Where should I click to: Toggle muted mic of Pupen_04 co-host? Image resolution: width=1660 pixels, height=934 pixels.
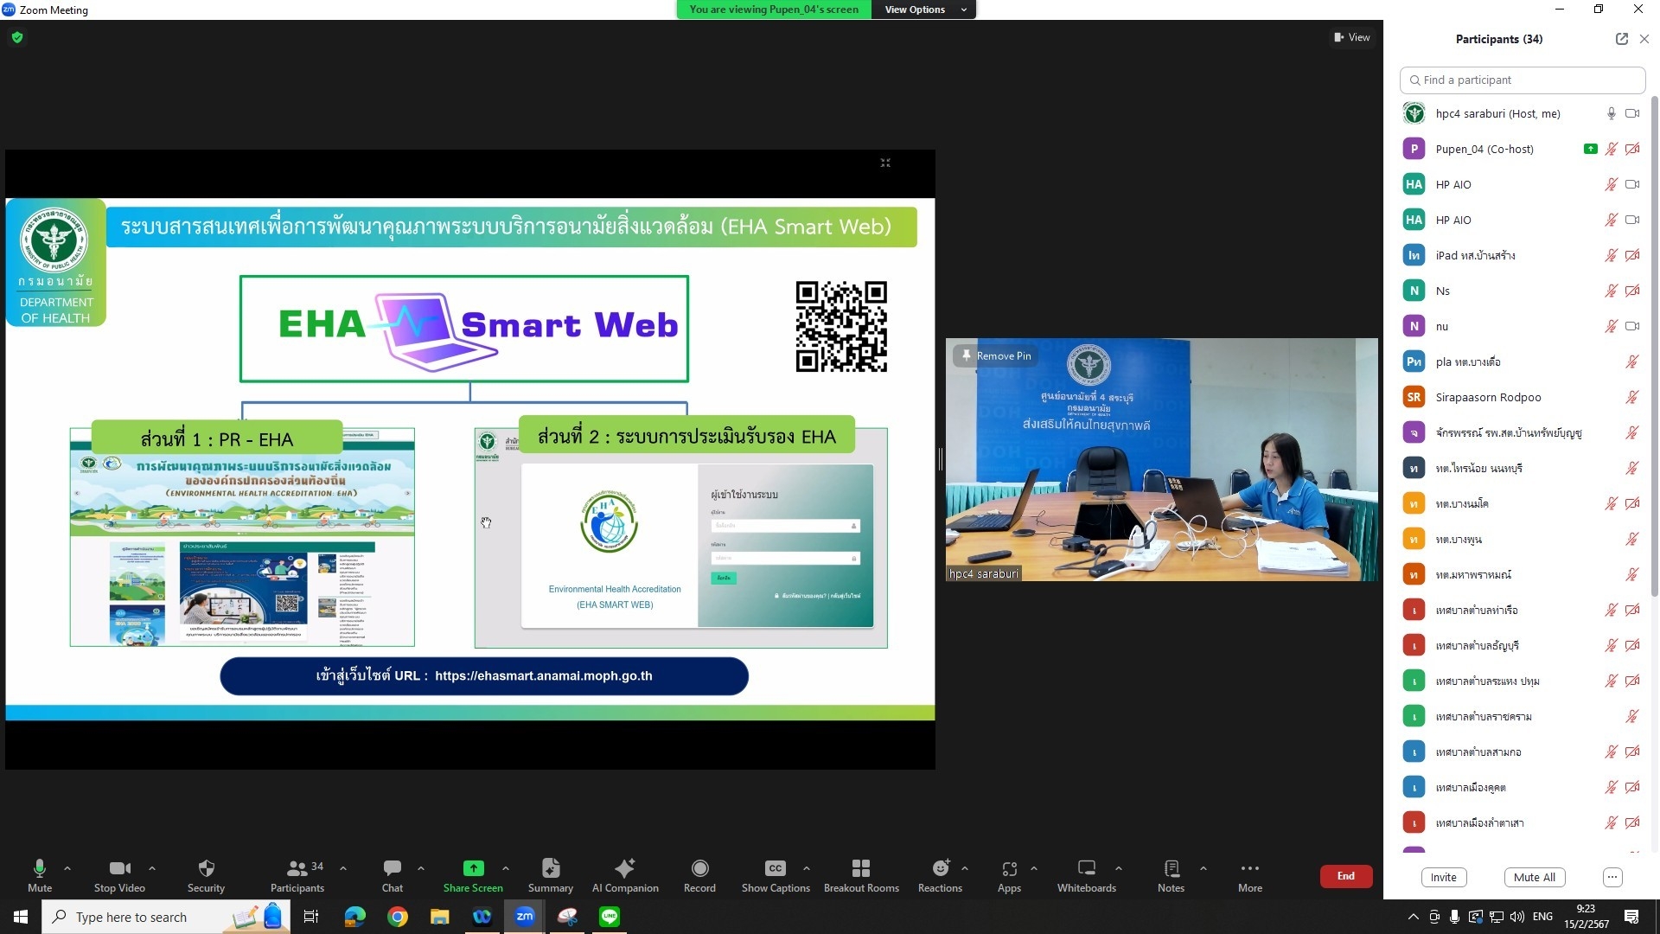1611,149
